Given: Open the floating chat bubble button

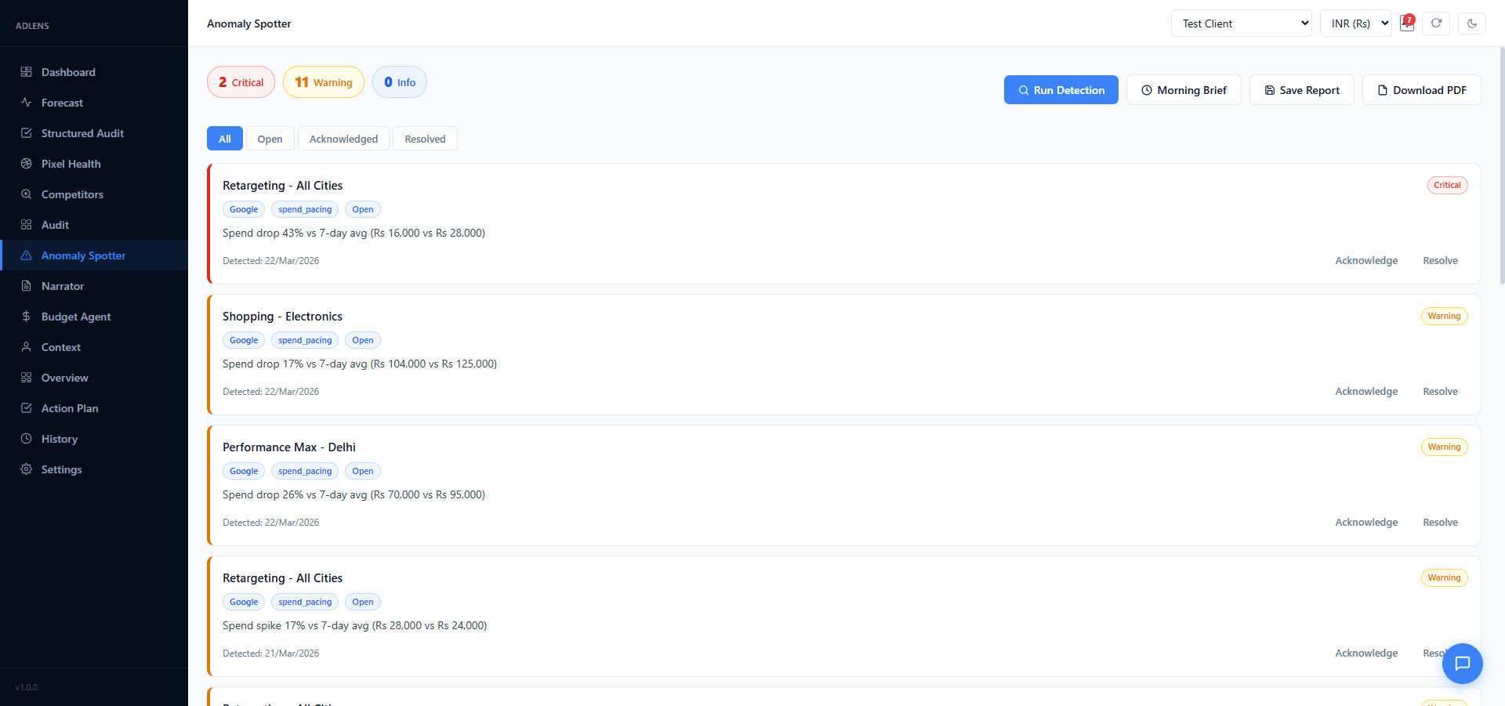Looking at the screenshot, I should [1462, 664].
